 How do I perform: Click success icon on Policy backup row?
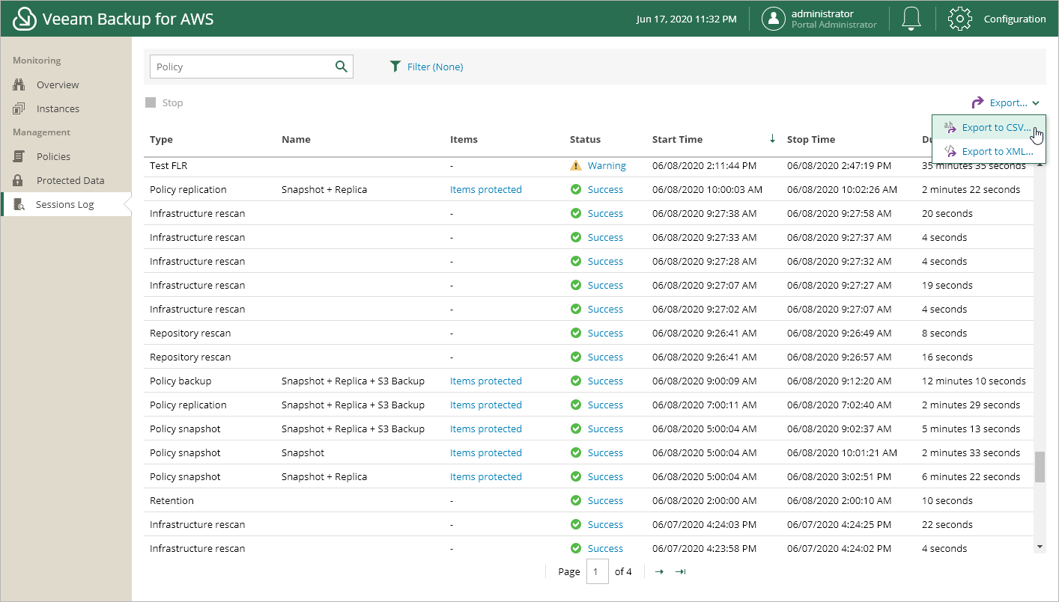tap(575, 381)
